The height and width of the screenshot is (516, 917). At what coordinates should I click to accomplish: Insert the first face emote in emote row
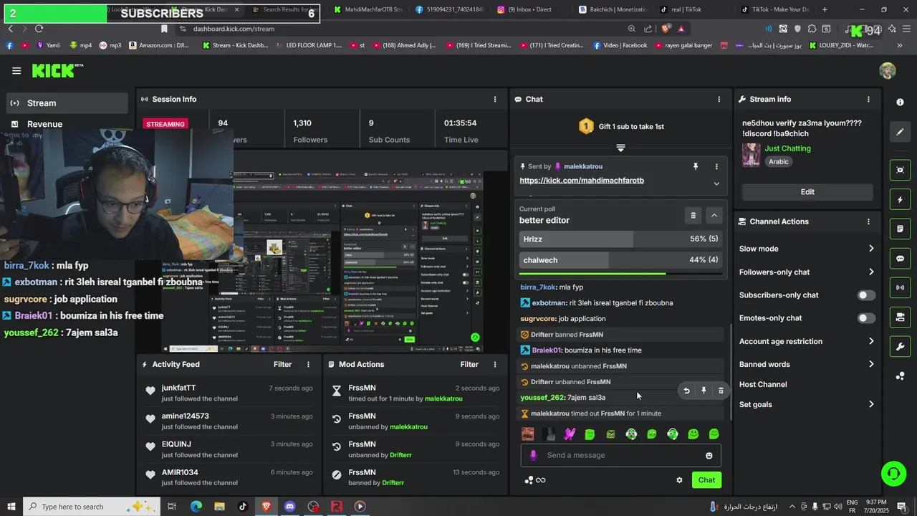coord(528,434)
